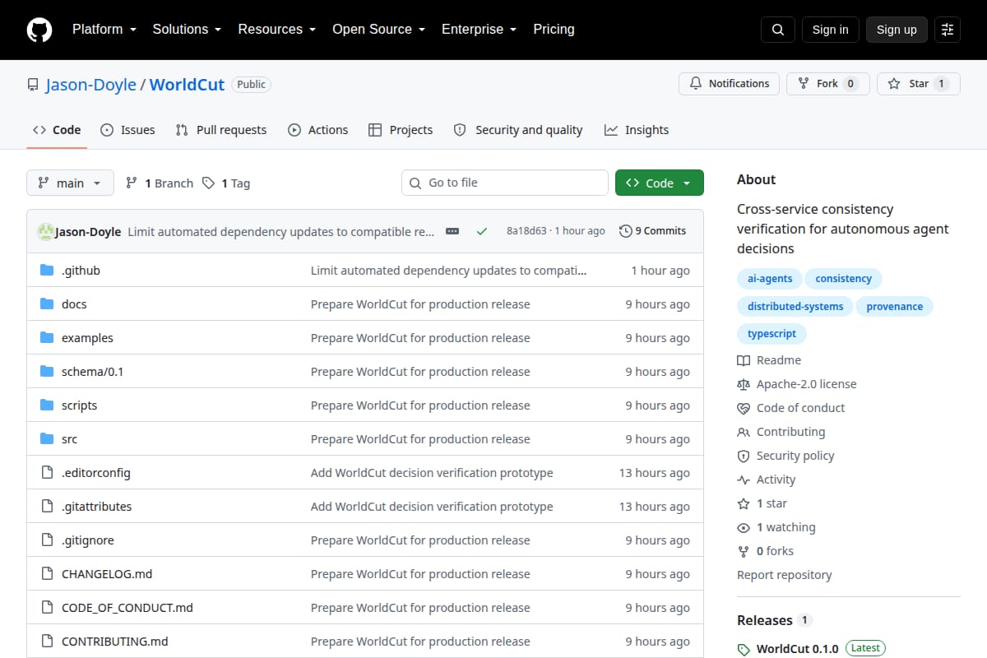View the 1 watching link
Viewport: 987px width, 658px height.
(776, 527)
